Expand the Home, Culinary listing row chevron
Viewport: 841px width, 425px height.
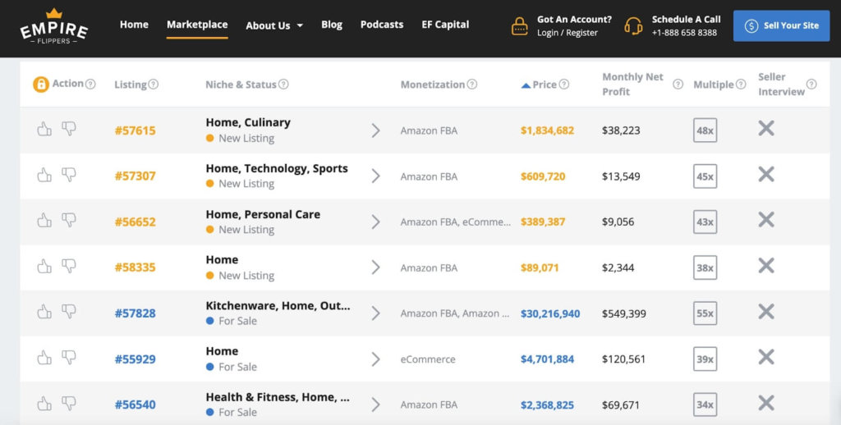tap(375, 130)
